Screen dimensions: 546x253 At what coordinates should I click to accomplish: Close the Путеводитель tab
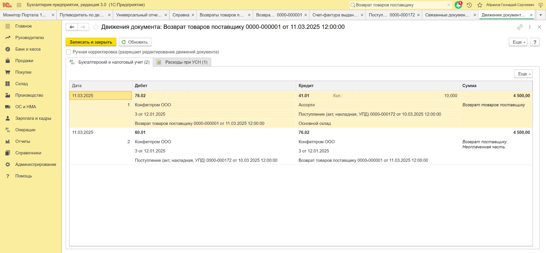click(109, 15)
